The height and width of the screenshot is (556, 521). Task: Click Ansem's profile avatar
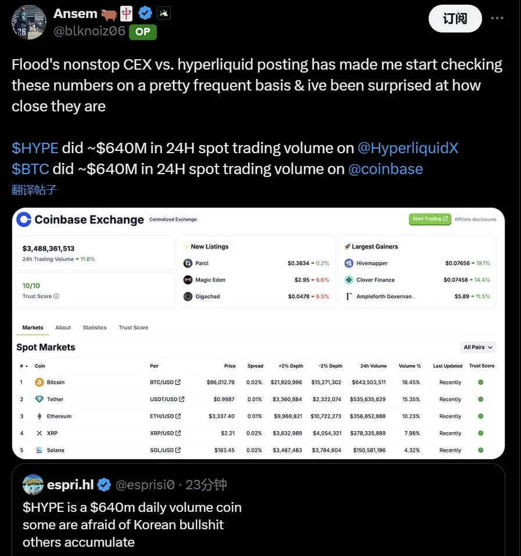[x=28, y=22]
